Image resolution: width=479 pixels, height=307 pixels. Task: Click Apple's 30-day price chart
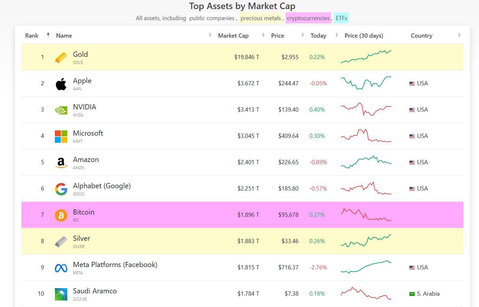[x=366, y=83]
